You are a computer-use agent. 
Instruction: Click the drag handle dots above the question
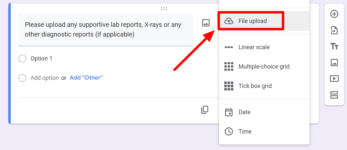point(164,9)
